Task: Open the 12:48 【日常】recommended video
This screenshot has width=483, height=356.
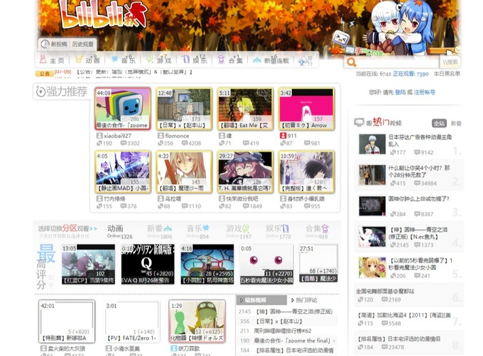Action: tap(184, 109)
